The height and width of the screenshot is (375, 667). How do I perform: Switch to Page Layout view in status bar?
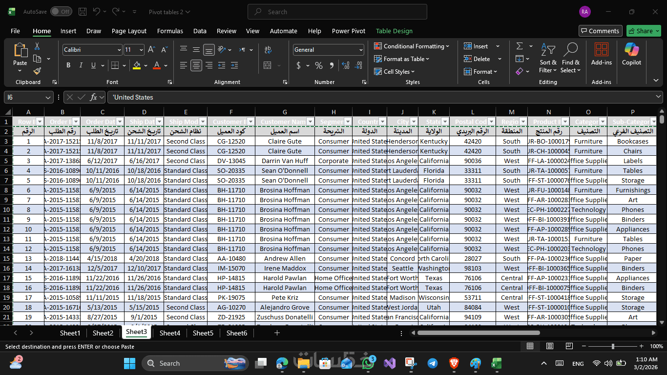550,346
